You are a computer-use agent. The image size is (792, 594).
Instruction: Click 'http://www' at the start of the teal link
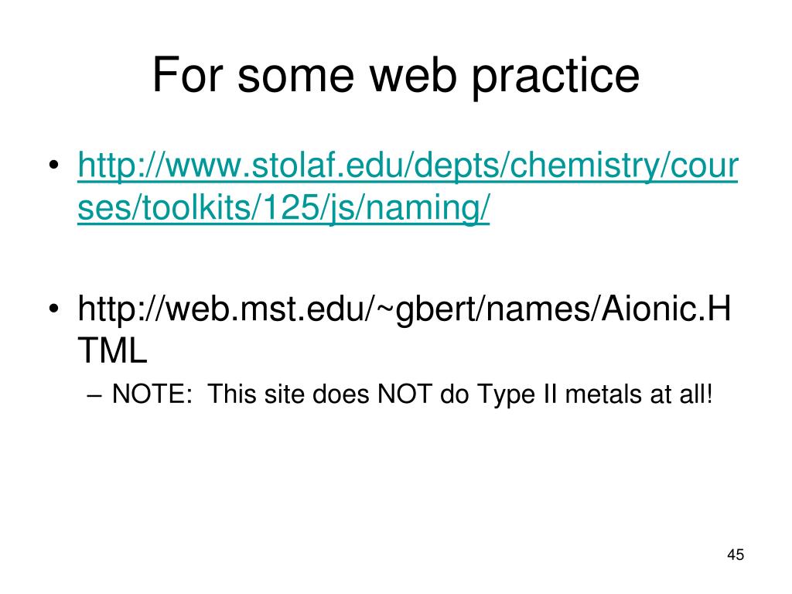pyautogui.click(x=160, y=166)
